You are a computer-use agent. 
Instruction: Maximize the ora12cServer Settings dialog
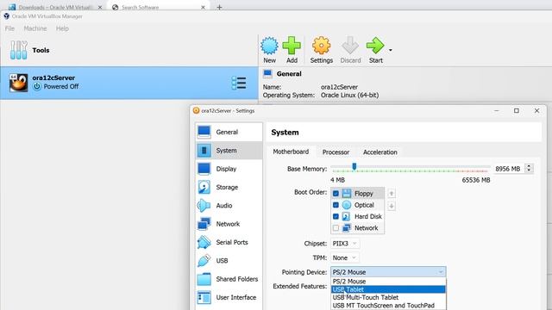[x=517, y=111]
